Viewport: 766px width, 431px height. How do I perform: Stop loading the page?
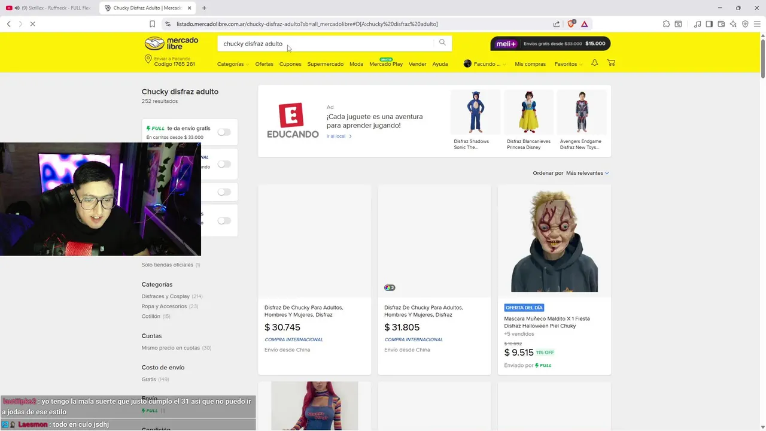(32, 24)
